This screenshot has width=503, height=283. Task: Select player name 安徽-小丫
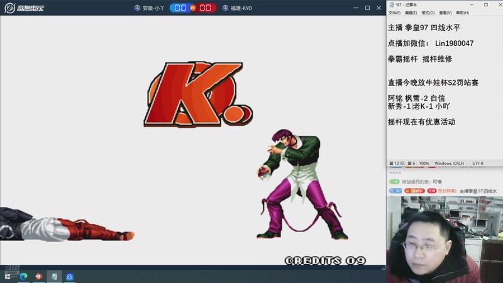153,8
